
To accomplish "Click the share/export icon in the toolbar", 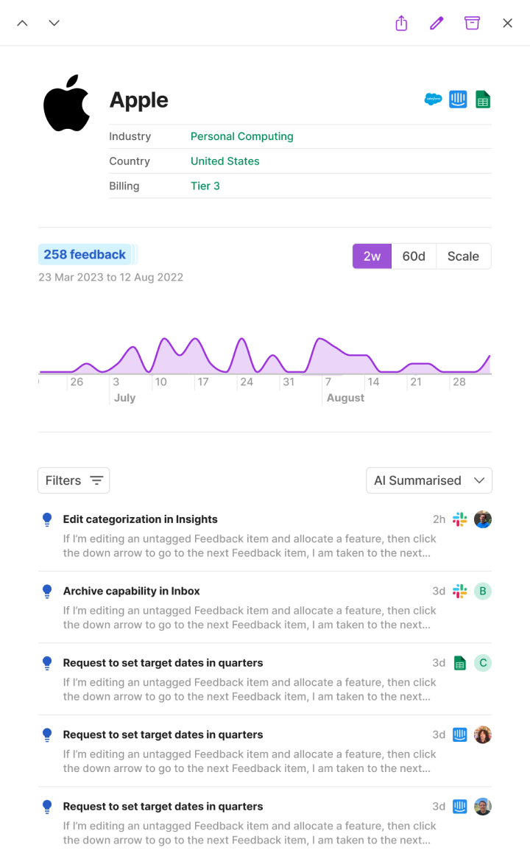I will click(x=401, y=23).
